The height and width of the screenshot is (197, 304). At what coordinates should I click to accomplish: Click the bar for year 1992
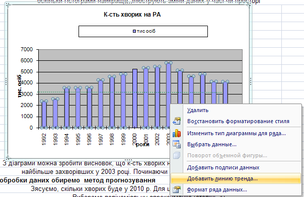click(x=44, y=115)
